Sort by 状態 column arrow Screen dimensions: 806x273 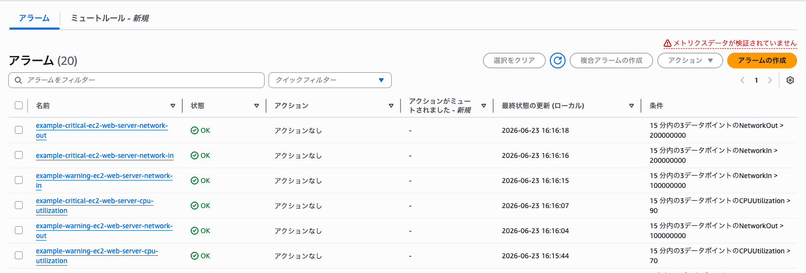tap(257, 106)
